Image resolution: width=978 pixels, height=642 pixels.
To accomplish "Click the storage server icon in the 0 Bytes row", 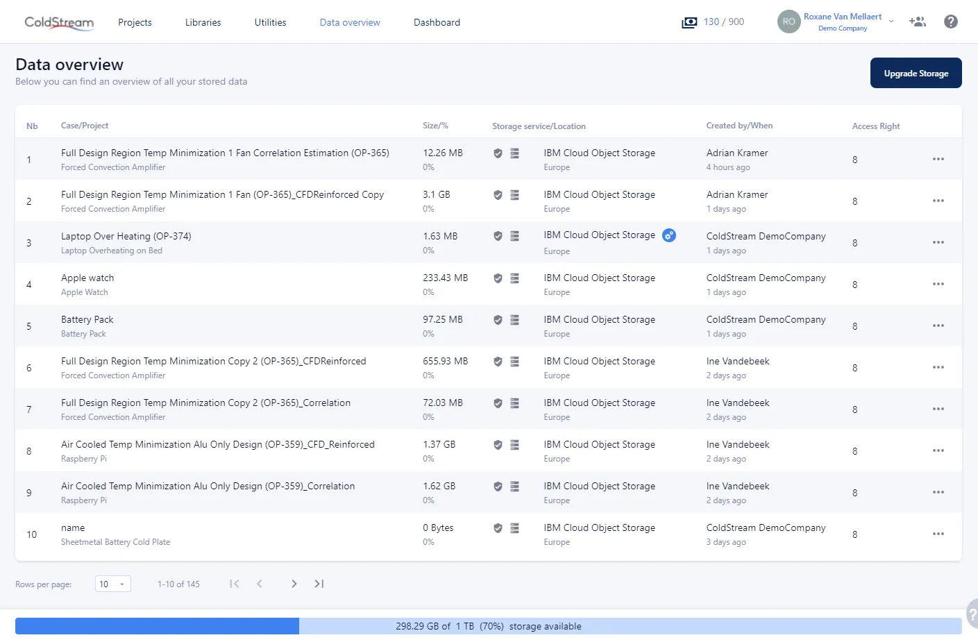I will pyautogui.click(x=515, y=528).
